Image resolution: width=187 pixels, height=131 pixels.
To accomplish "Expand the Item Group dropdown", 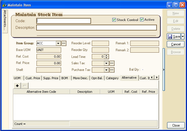I will [58, 43].
